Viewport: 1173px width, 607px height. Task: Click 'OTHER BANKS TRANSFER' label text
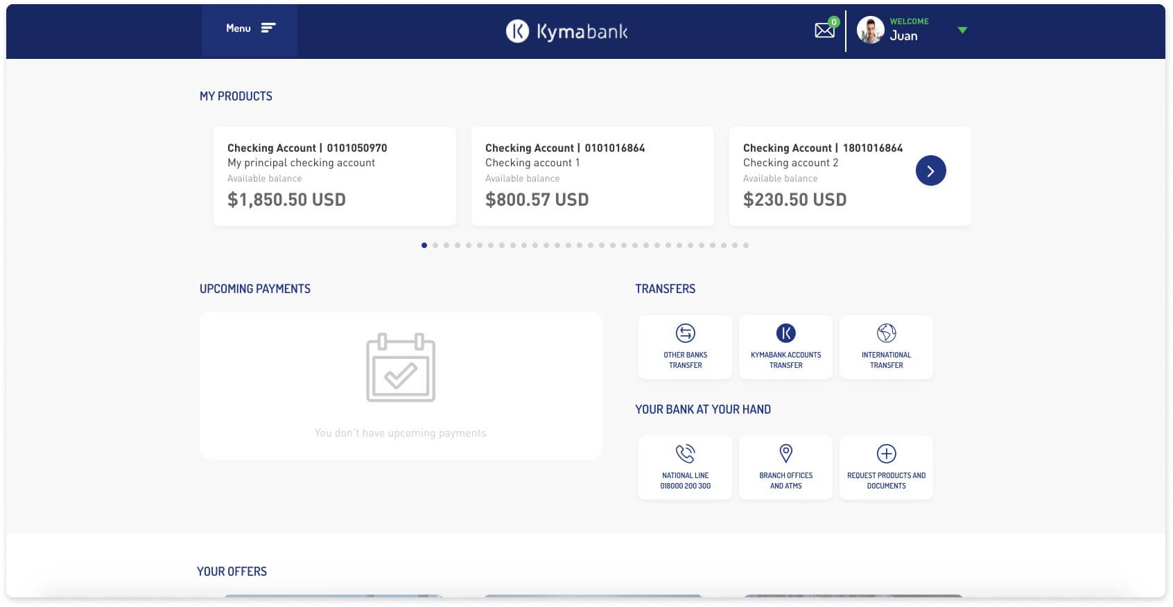pyautogui.click(x=686, y=360)
